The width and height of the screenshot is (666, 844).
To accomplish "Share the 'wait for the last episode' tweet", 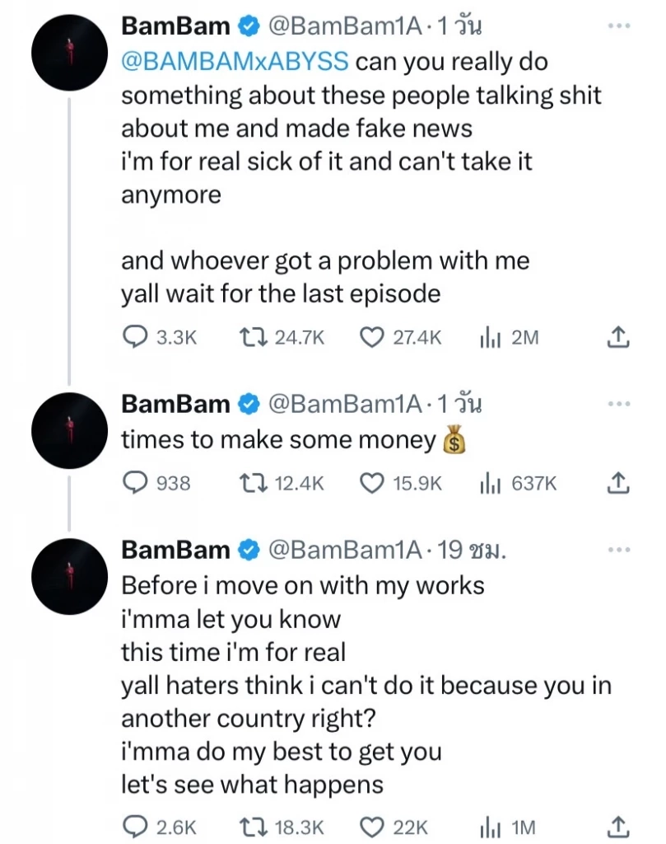I will 617,337.
